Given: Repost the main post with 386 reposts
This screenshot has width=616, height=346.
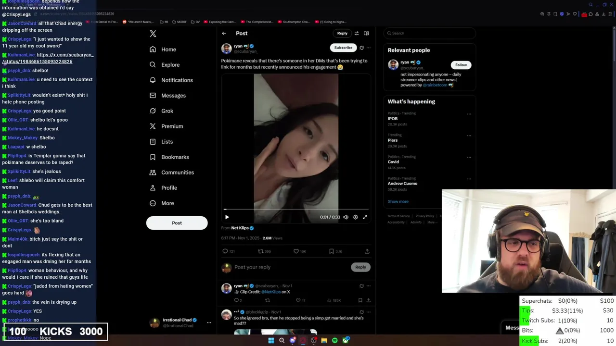Looking at the screenshot, I should [x=264, y=251].
